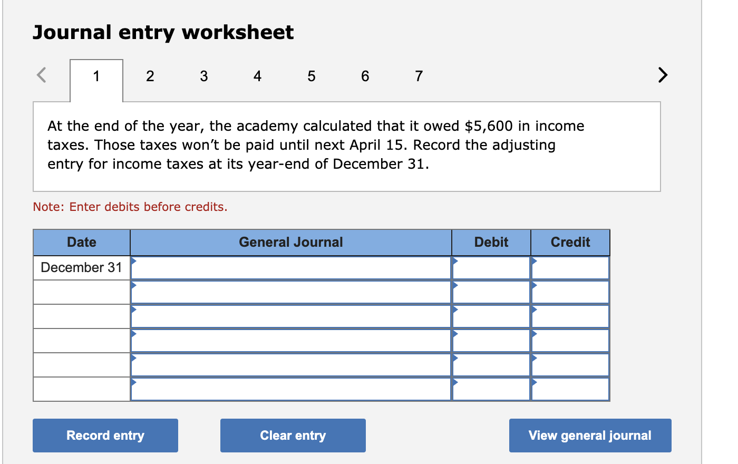Viewport: 738px width, 464px height.
Task: Focus the Credit field in December 31 row
Action: click(570, 268)
